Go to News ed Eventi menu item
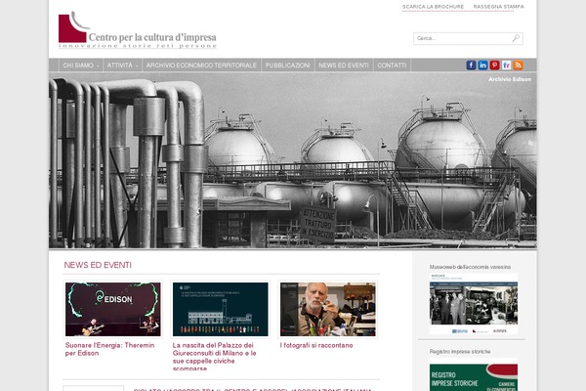This screenshot has width=586, height=391. (x=344, y=65)
